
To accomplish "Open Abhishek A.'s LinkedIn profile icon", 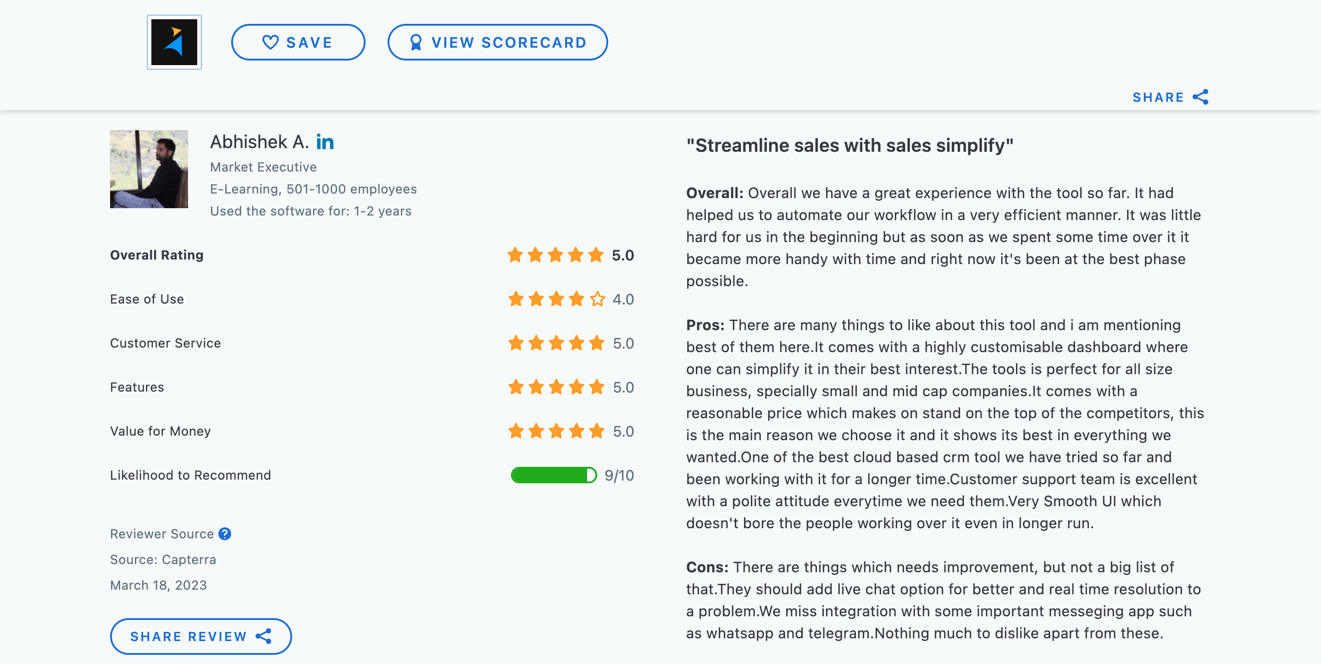I will click(x=325, y=142).
